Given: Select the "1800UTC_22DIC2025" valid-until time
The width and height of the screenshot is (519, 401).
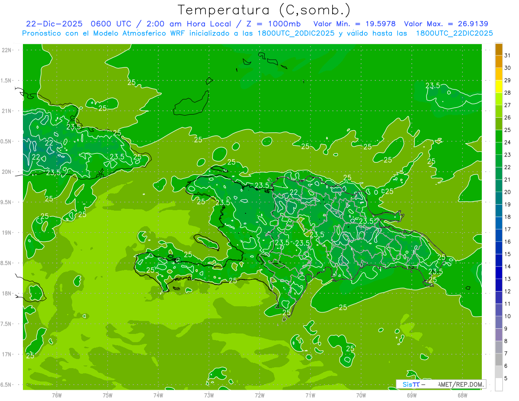Looking at the screenshot, I should tap(454, 33).
